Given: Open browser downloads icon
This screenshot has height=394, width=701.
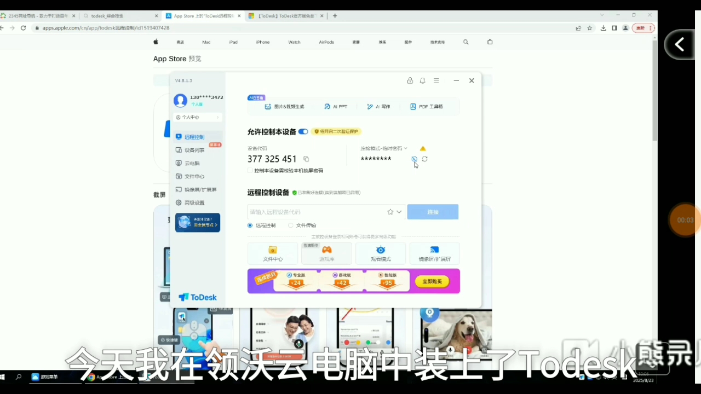Looking at the screenshot, I should [604, 28].
